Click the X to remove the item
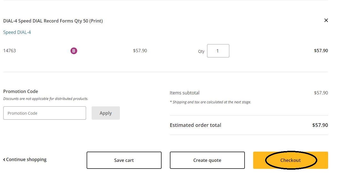337x178 pixels. tap(326, 20)
